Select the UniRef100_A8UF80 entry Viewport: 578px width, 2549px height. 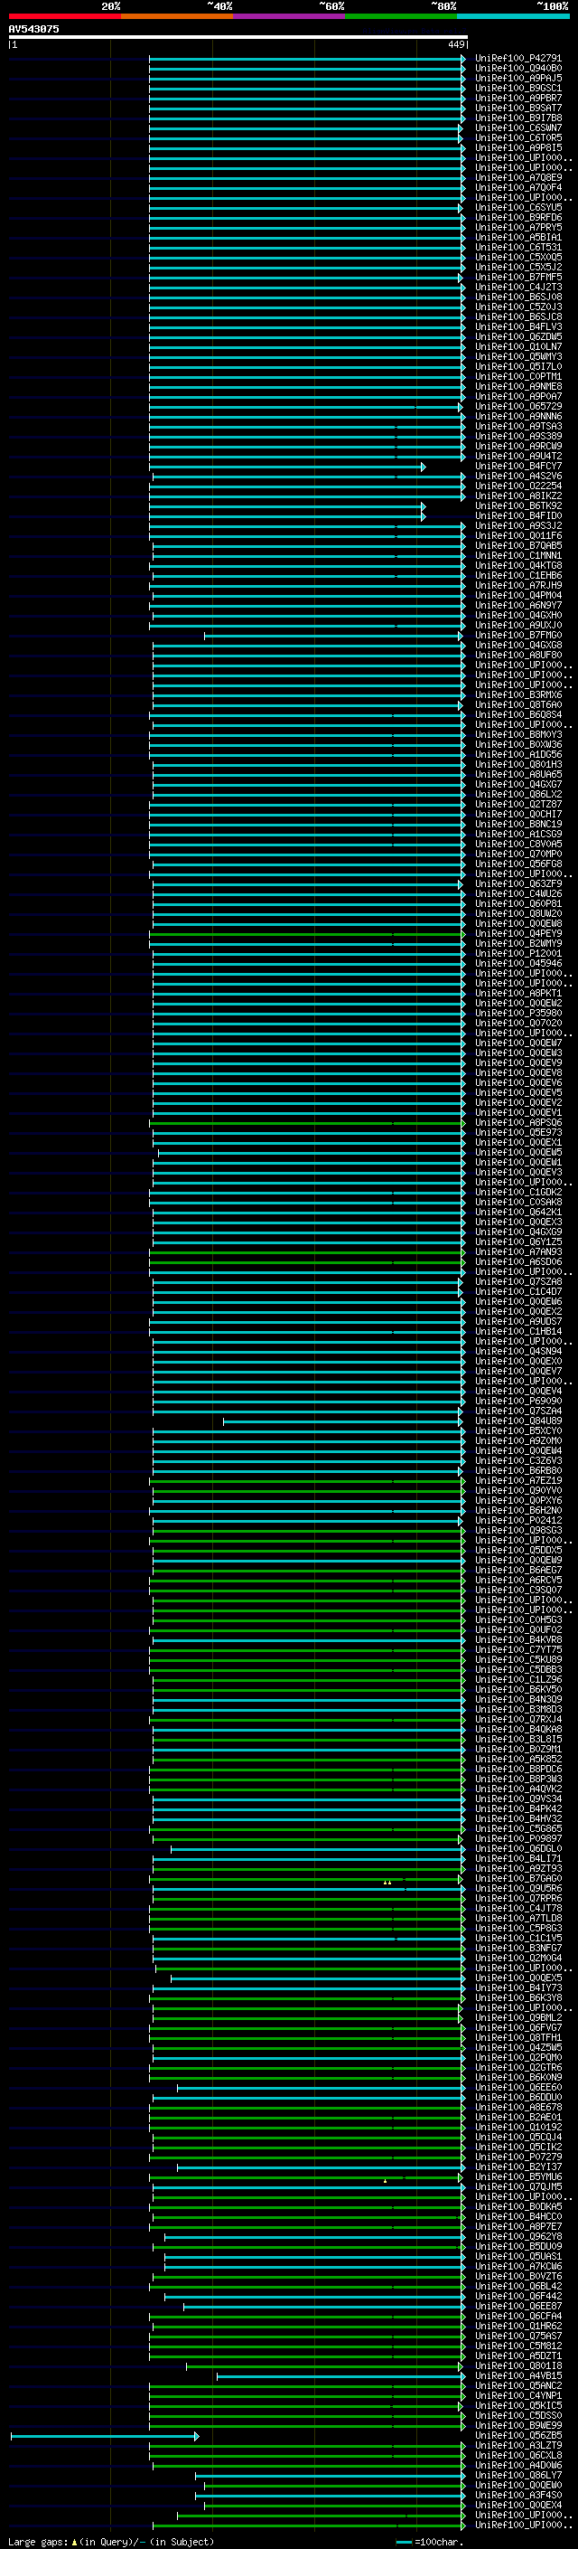click(x=517, y=655)
